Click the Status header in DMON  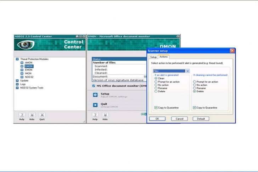(x=119, y=59)
